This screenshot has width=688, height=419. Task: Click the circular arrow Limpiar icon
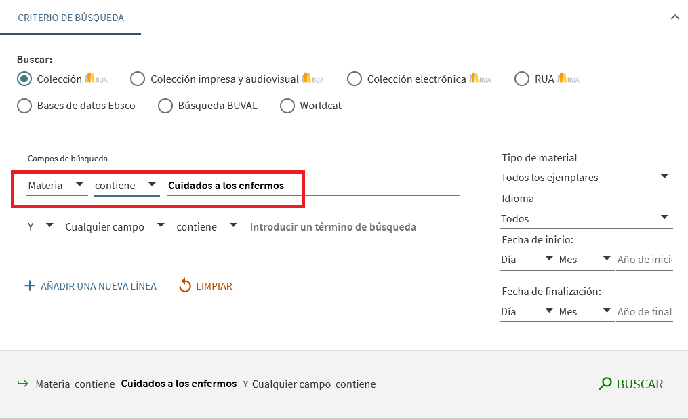point(185,286)
